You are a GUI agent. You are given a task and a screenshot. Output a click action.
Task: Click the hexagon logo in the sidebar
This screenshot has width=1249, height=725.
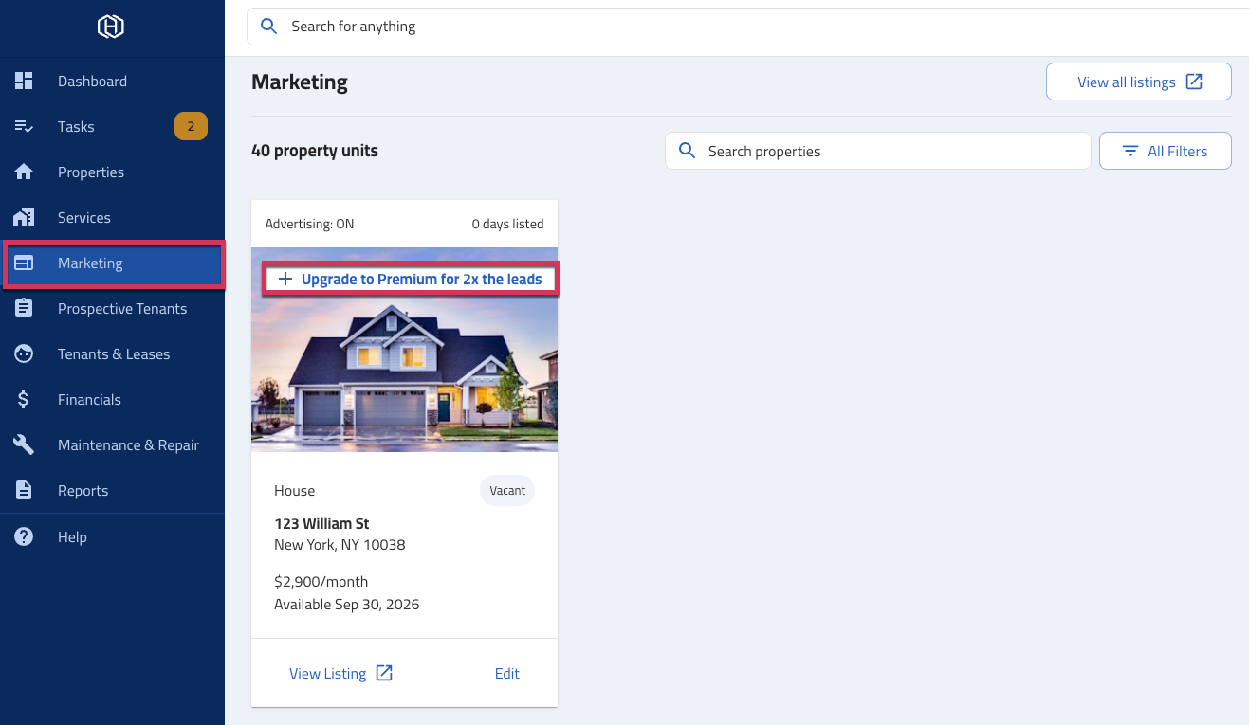tap(111, 27)
